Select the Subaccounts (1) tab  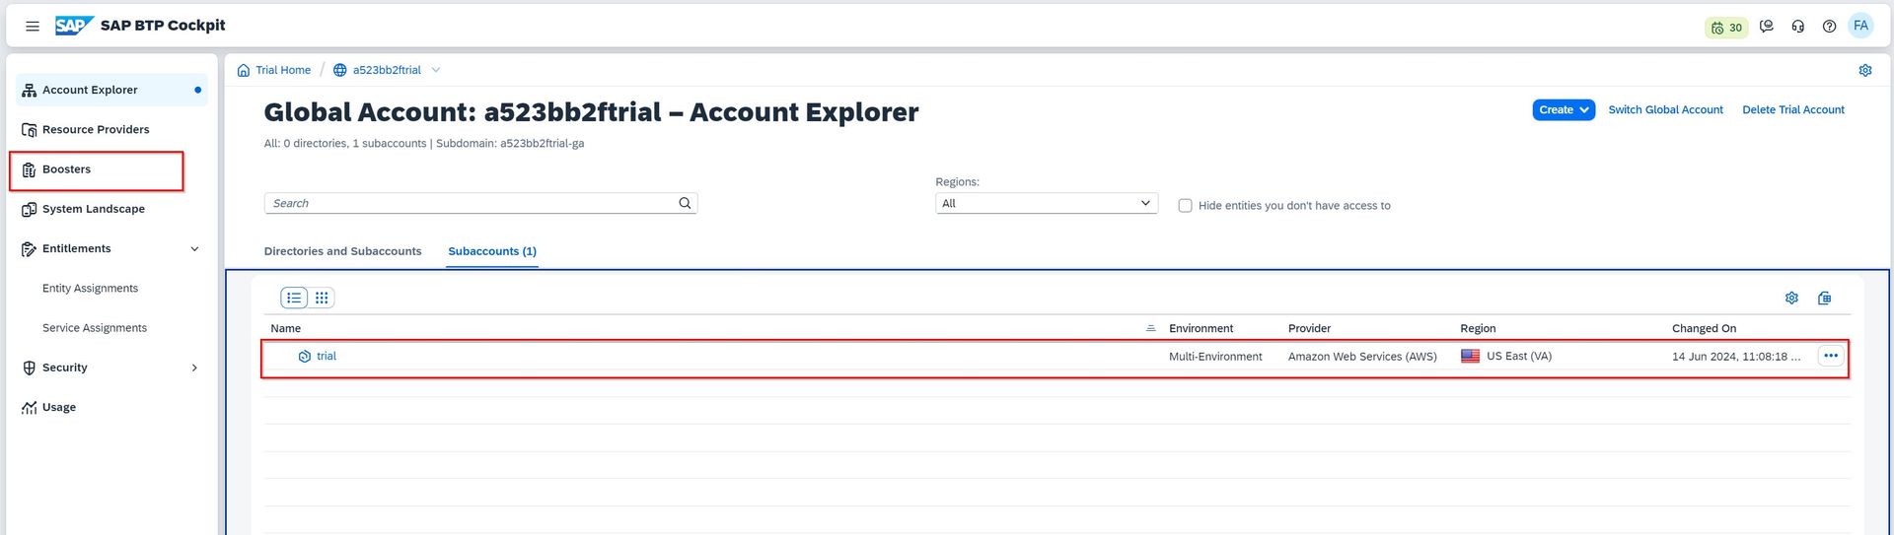click(x=492, y=251)
